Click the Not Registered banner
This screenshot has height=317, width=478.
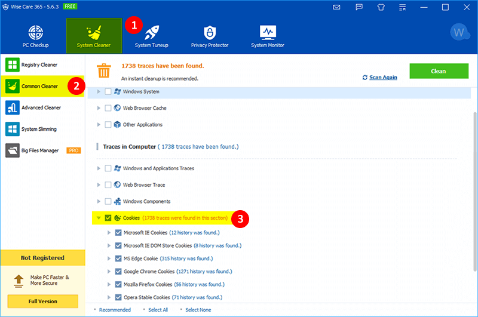point(42,258)
